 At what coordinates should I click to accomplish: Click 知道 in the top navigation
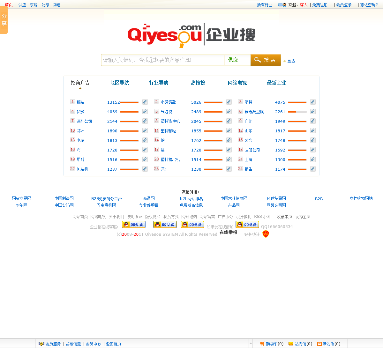click(57, 5)
